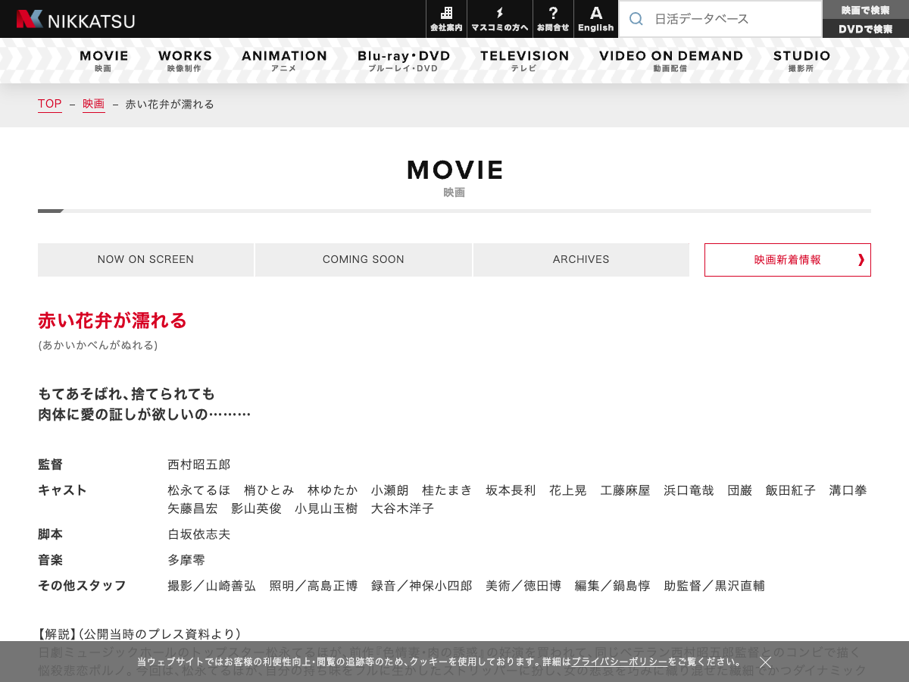Click cast name 大谷木洋子

402,508
